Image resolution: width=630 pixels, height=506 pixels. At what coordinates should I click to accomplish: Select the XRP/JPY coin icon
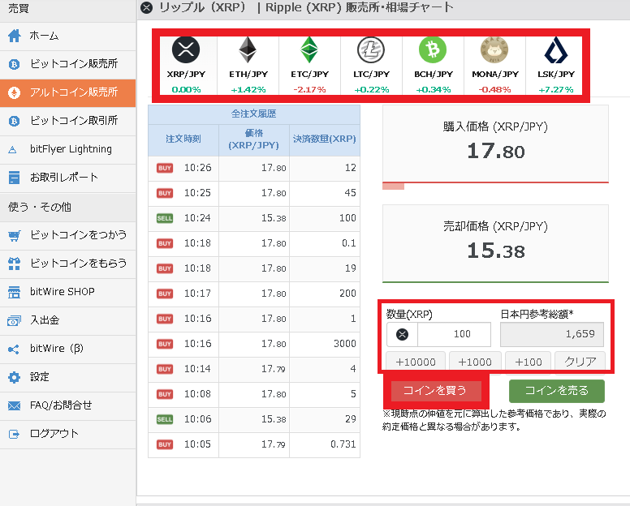[x=186, y=49]
